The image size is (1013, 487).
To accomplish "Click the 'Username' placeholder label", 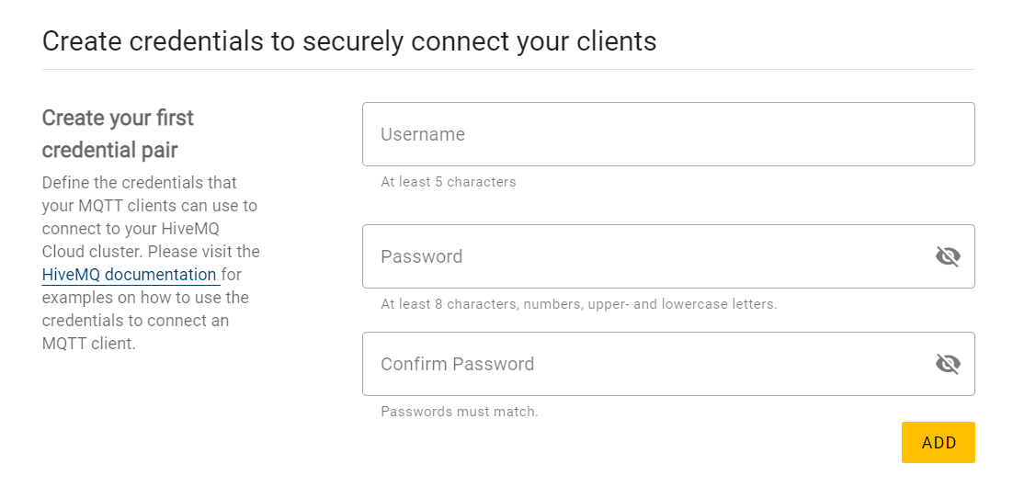I will click(x=423, y=134).
